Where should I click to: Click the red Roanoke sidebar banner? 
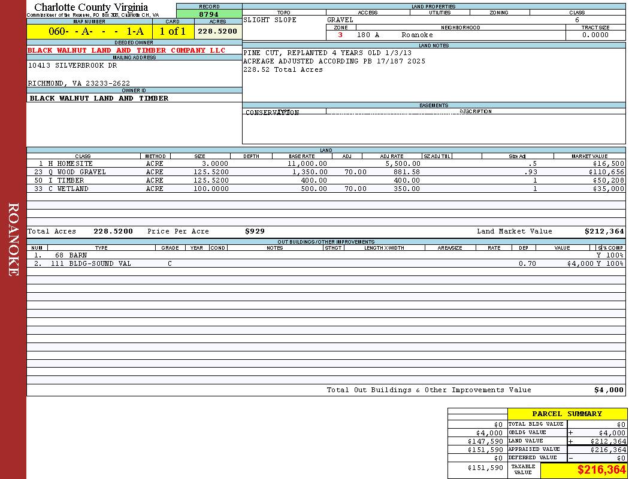[13, 239]
